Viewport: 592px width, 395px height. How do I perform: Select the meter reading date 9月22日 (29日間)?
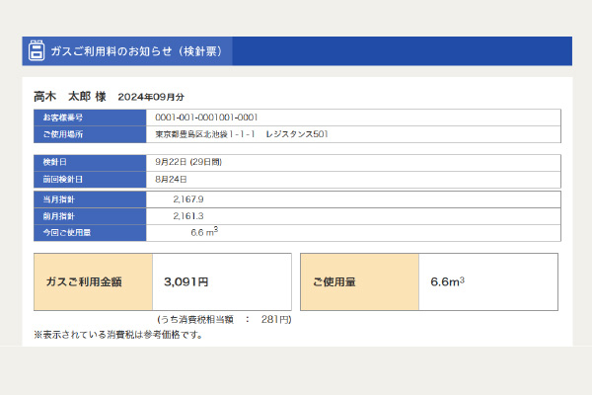tap(188, 162)
